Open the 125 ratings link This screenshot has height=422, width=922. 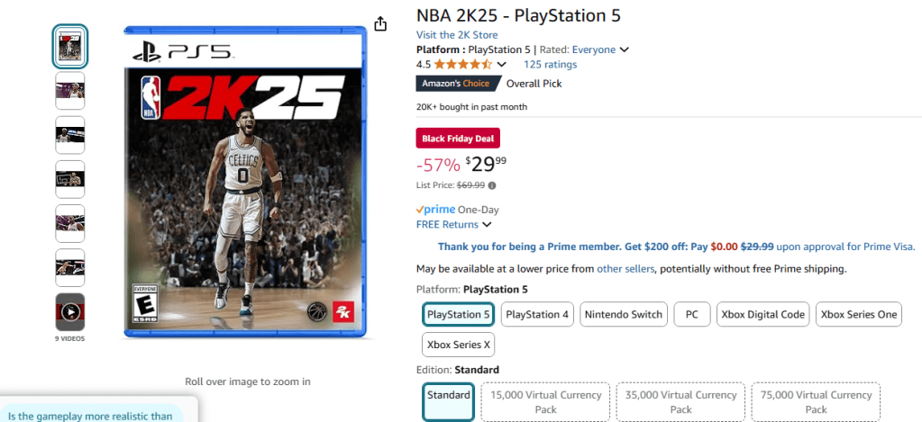[550, 65]
